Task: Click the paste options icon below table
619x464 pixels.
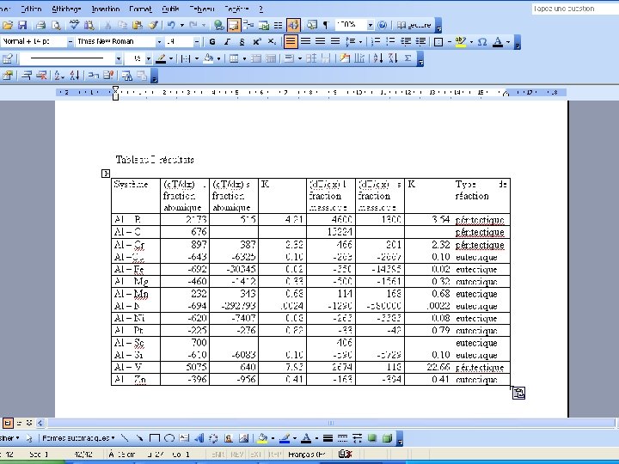Action: 518,393
